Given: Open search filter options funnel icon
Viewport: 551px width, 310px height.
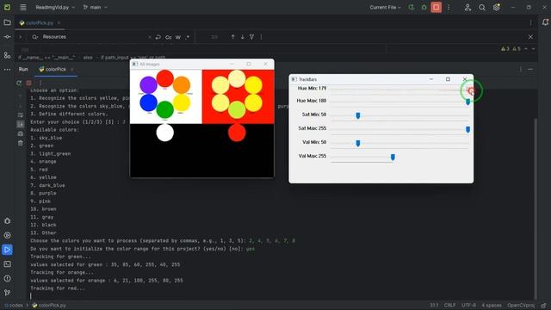Looking at the screenshot, I should (x=251, y=37).
